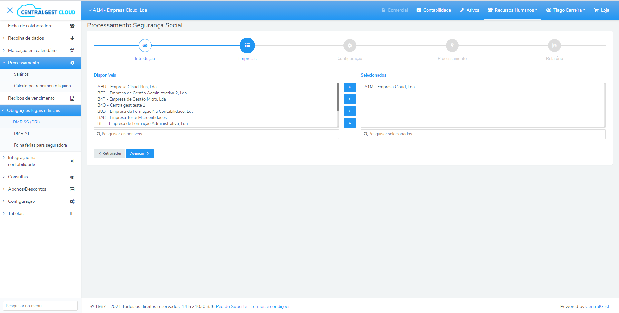The width and height of the screenshot is (619, 313).
Task: Click the Ficha de colaboradores users icon
Action: point(72,26)
